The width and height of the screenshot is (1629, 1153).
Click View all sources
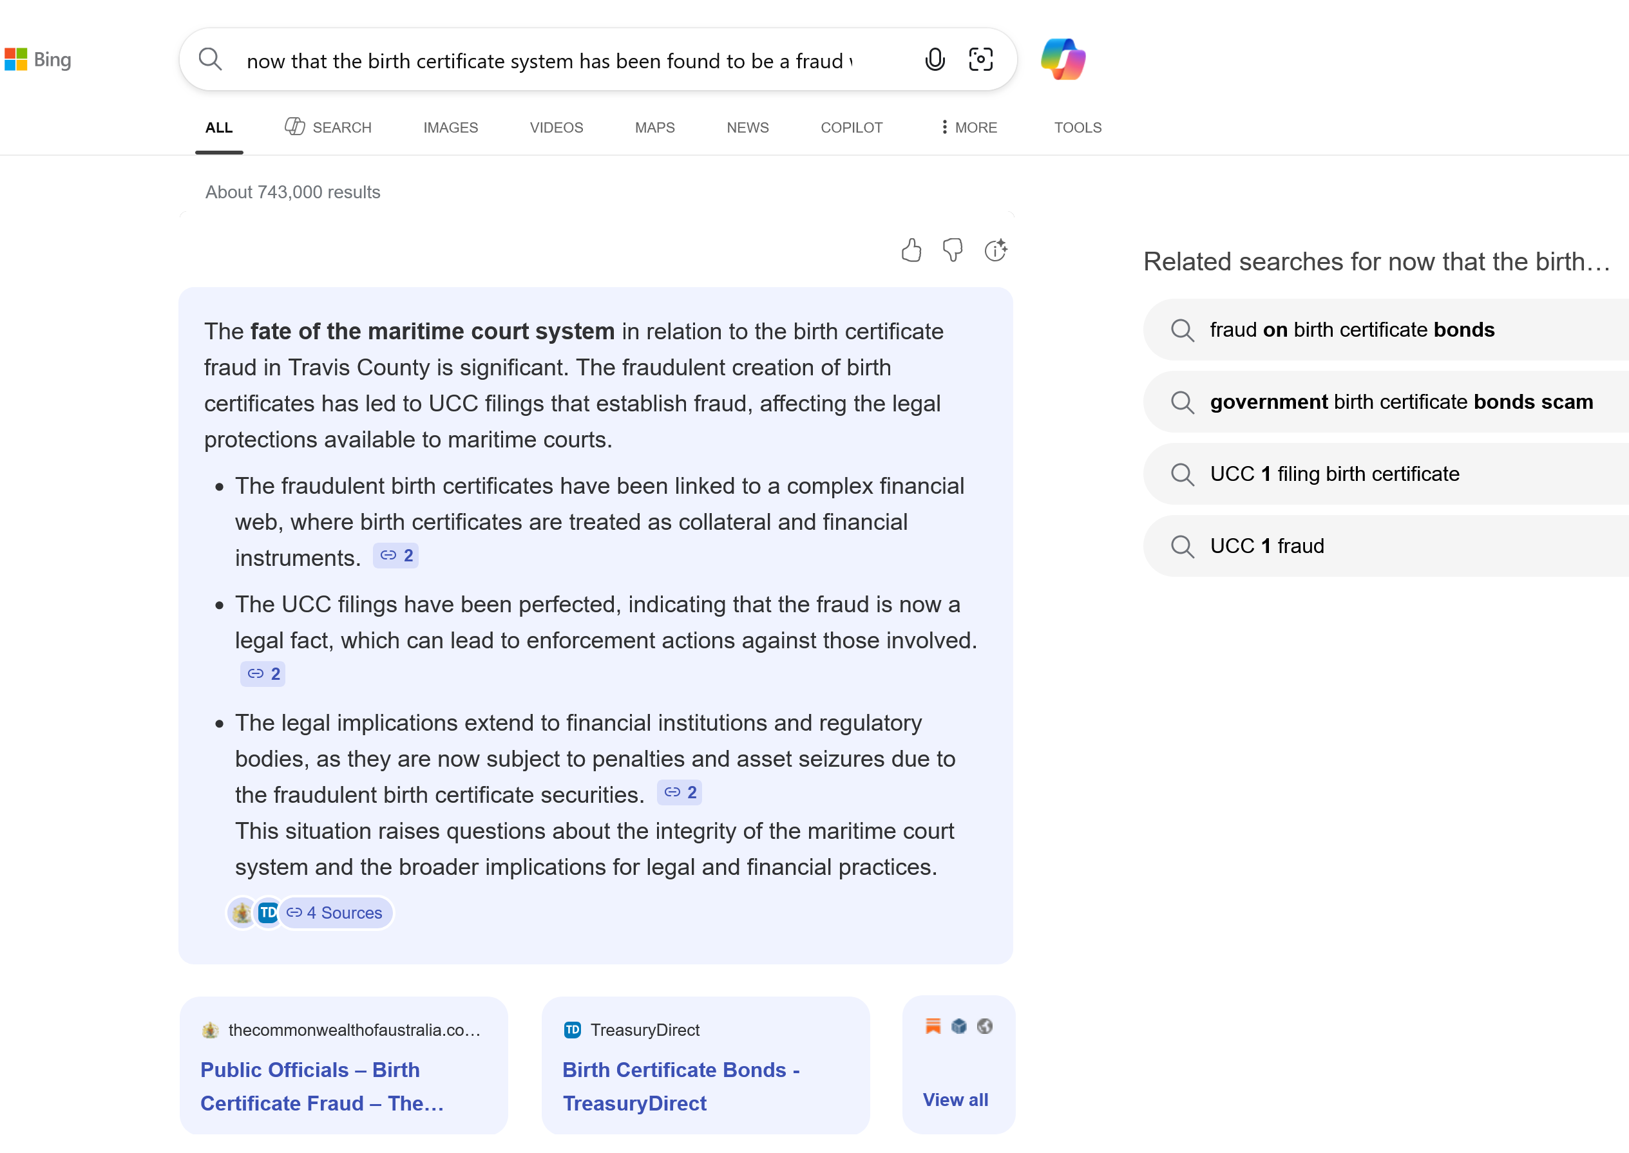955,1100
